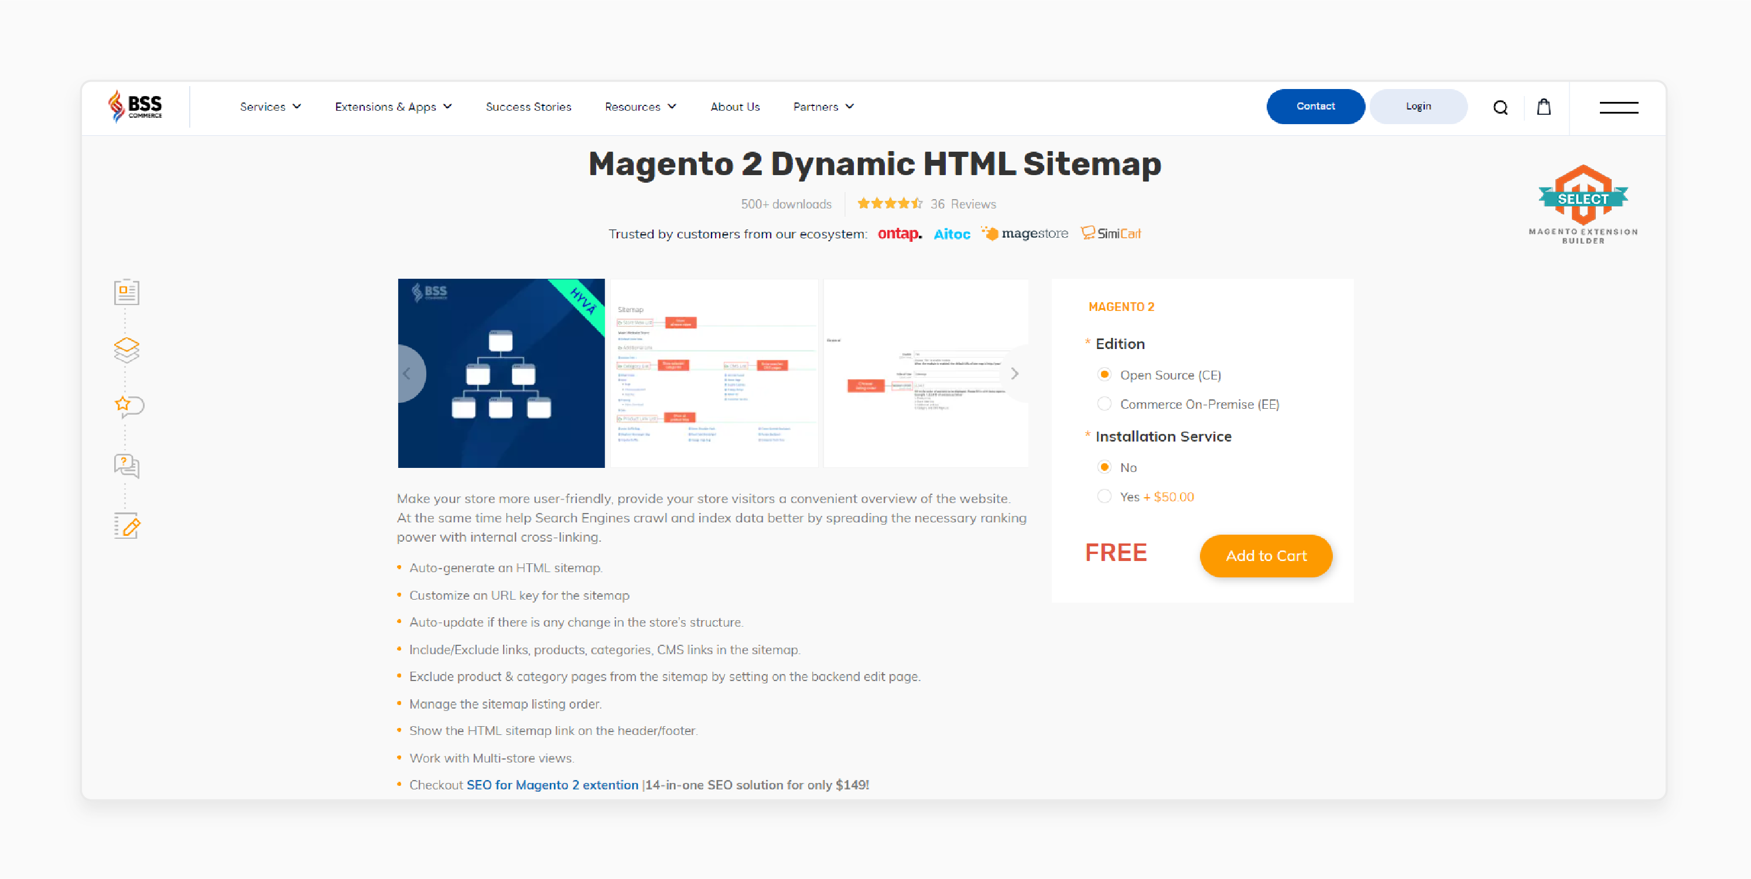Click the layers stack sidebar icon
1751x879 pixels.
click(126, 348)
